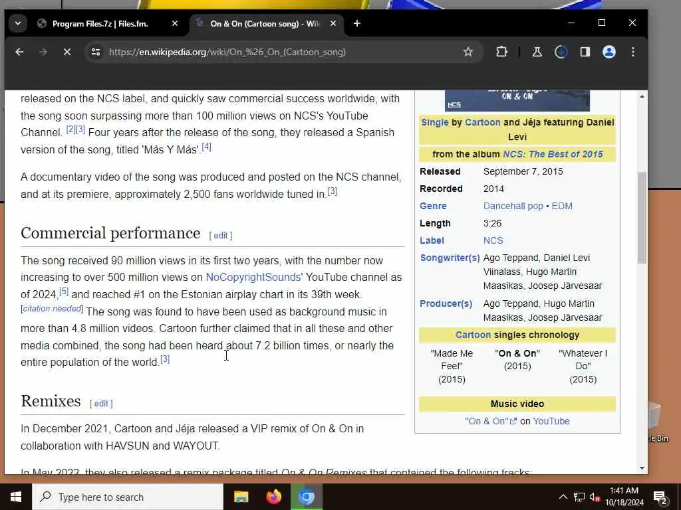
Task: Open Cartoon link in singles chronology header
Action: click(473, 335)
